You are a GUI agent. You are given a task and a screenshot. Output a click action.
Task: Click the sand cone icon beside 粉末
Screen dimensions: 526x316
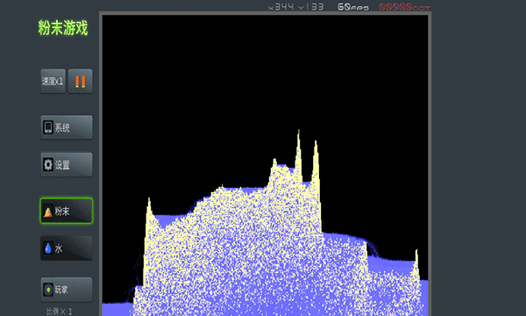coord(48,212)
